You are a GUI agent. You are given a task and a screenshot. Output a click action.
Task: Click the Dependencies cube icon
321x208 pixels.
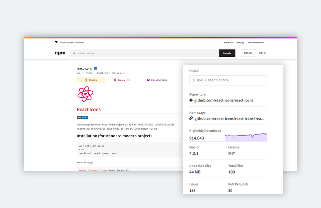[149, 80]
